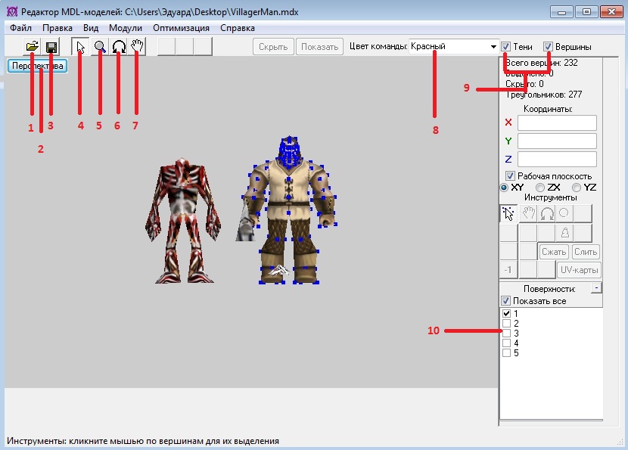Click the Save floppy disk icon
This screenshot has height=450, width=628.
coord(51,47)
